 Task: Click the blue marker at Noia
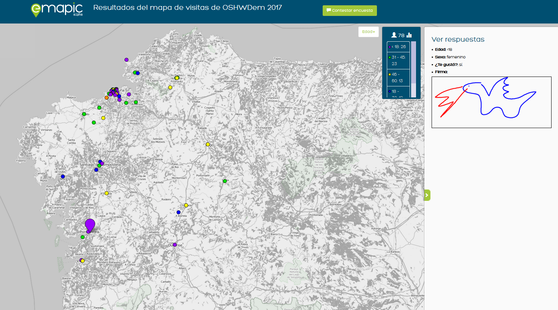(x=63, y=177)
